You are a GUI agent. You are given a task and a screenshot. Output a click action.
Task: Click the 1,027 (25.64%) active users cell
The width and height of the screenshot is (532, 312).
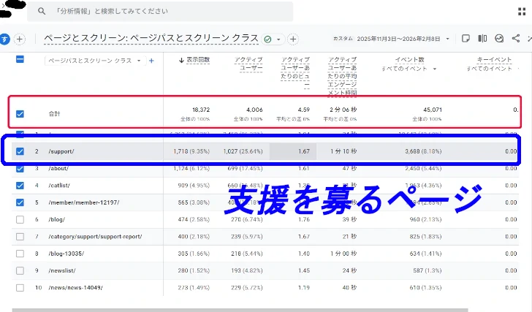tap(243, 151)
